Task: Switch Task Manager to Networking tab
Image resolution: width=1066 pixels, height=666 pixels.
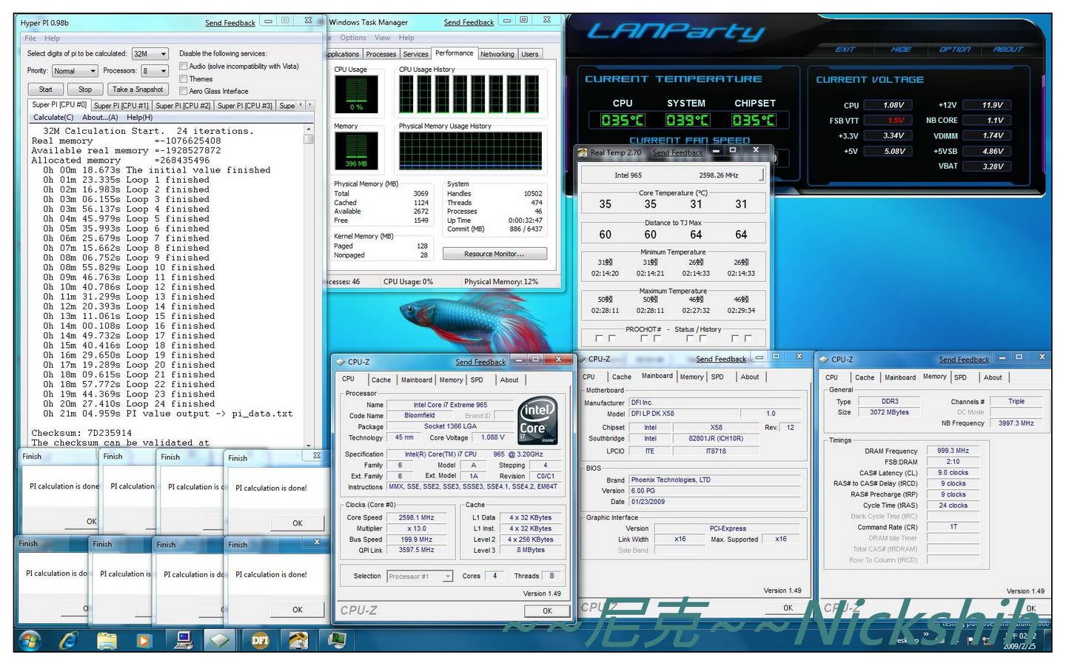Action: click(x=497, y=54)
